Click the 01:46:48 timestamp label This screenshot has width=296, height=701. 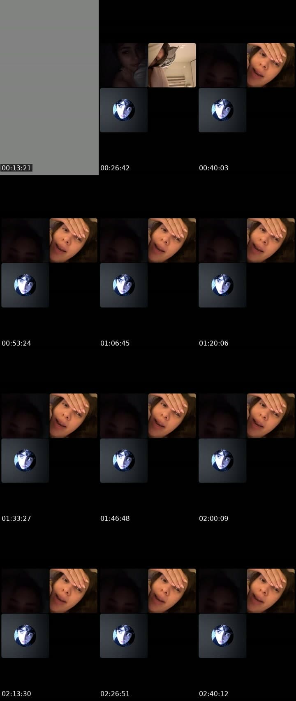click(115, 518)
